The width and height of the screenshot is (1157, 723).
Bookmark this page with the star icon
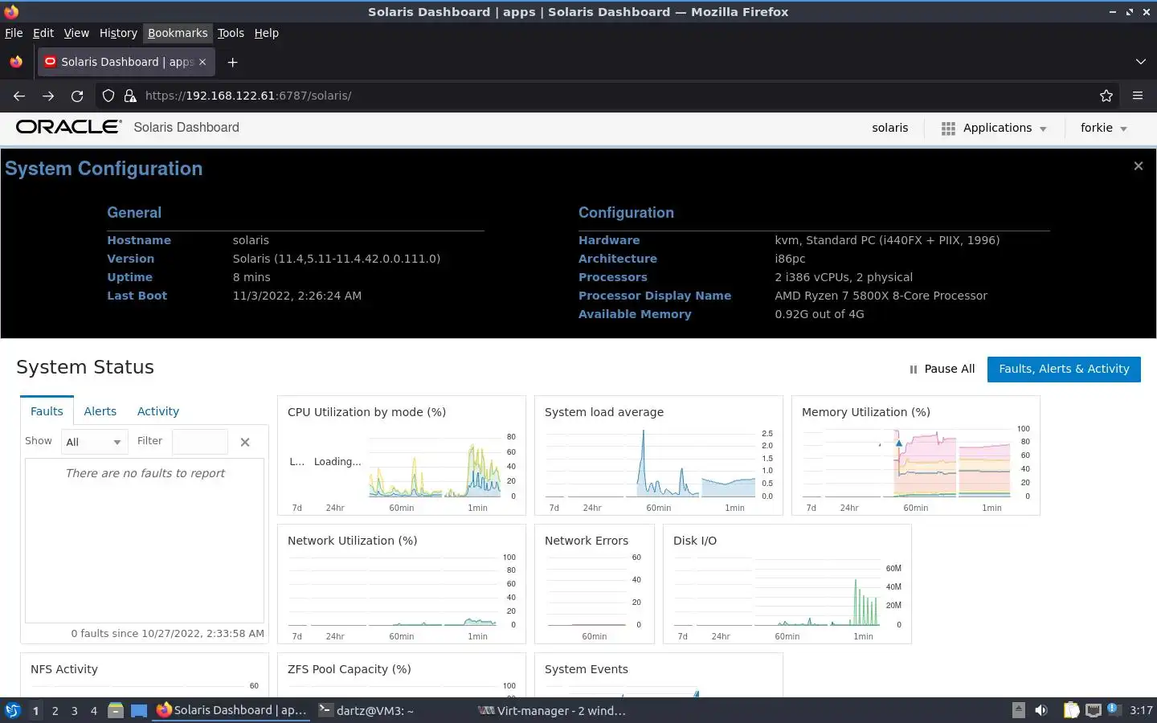1106,96
